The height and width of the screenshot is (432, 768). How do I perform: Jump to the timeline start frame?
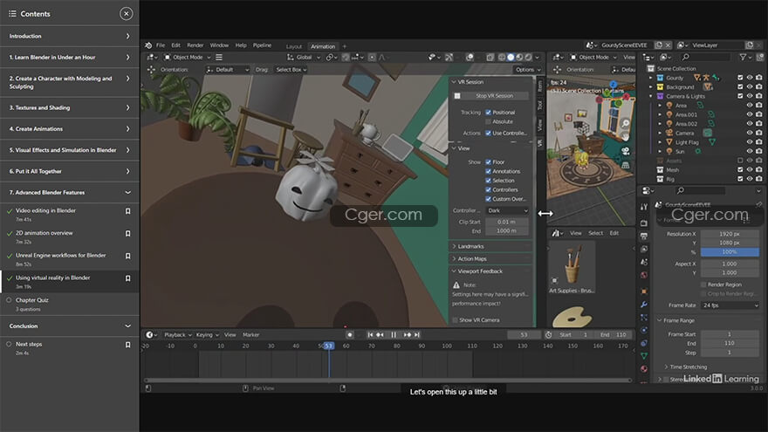coord(370,335)
